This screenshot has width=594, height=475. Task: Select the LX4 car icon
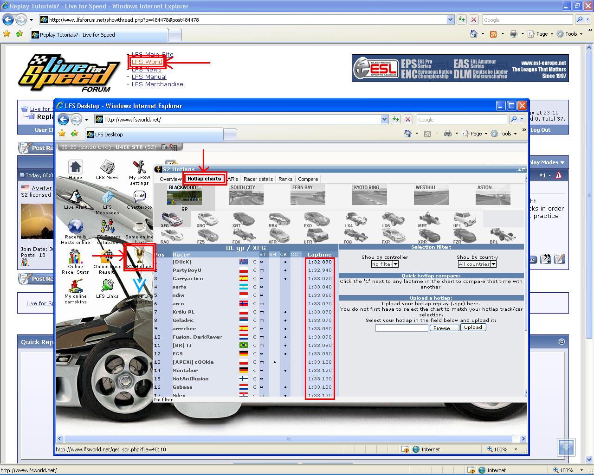click(x=355, y=219)
